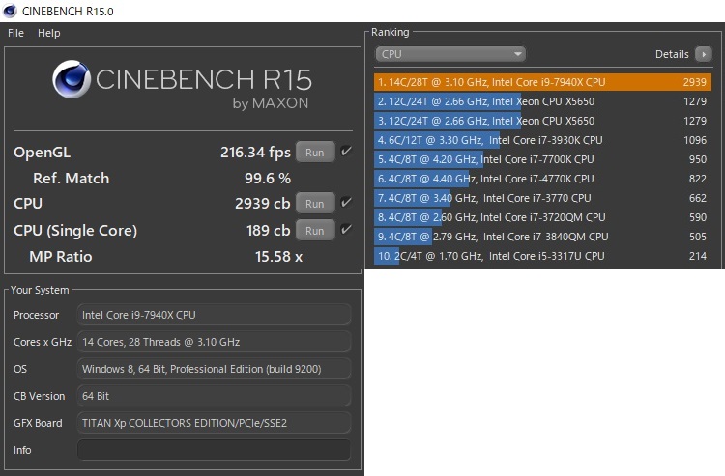
Task: Select the Core i7-3840QM ranking row
Action: [x=542, y=237]
